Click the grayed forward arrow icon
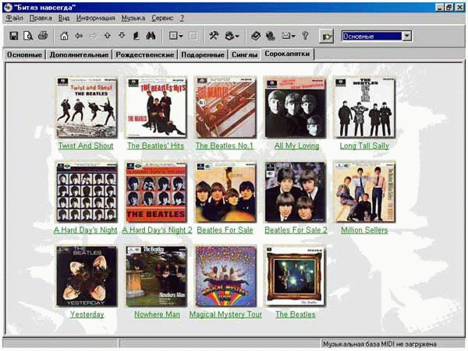Image resolution: width=468 pixels, height=351 pixels. [93, 36]
